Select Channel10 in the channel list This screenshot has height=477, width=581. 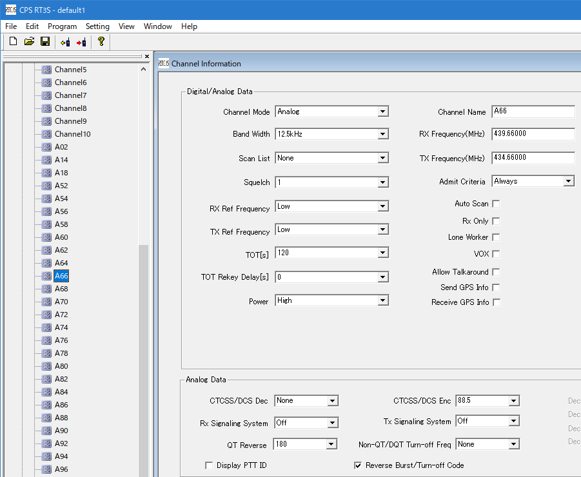click(72, 134)
